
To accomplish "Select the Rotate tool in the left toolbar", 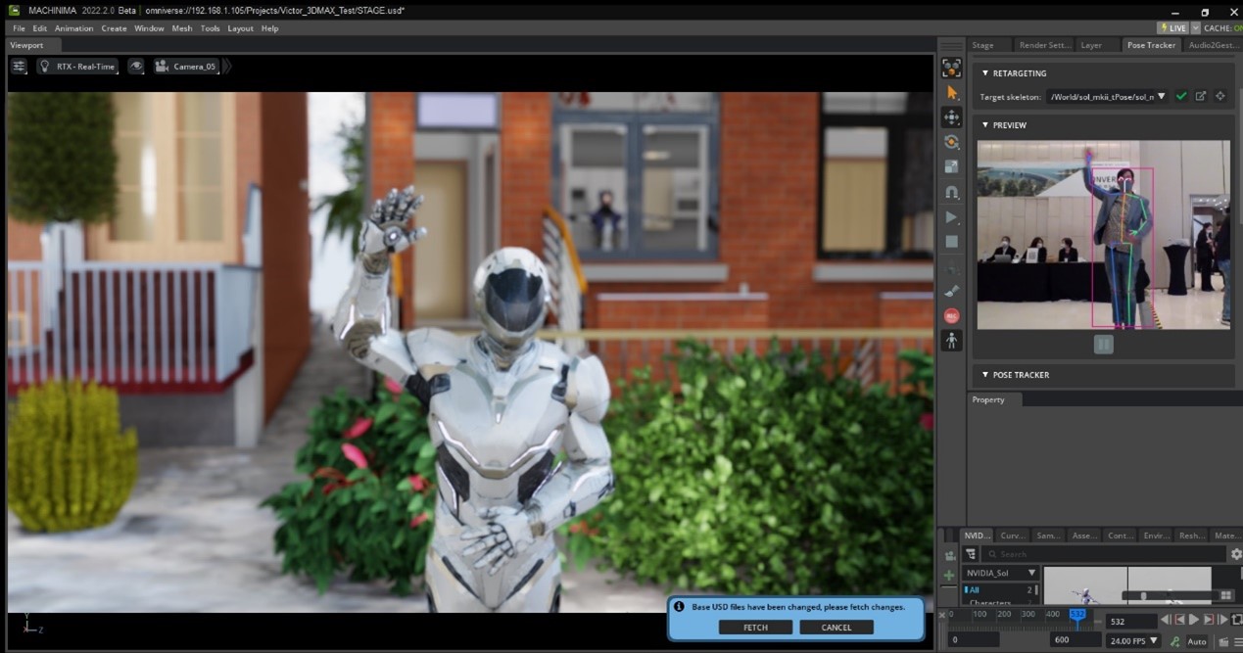I will tap(950, 140).
